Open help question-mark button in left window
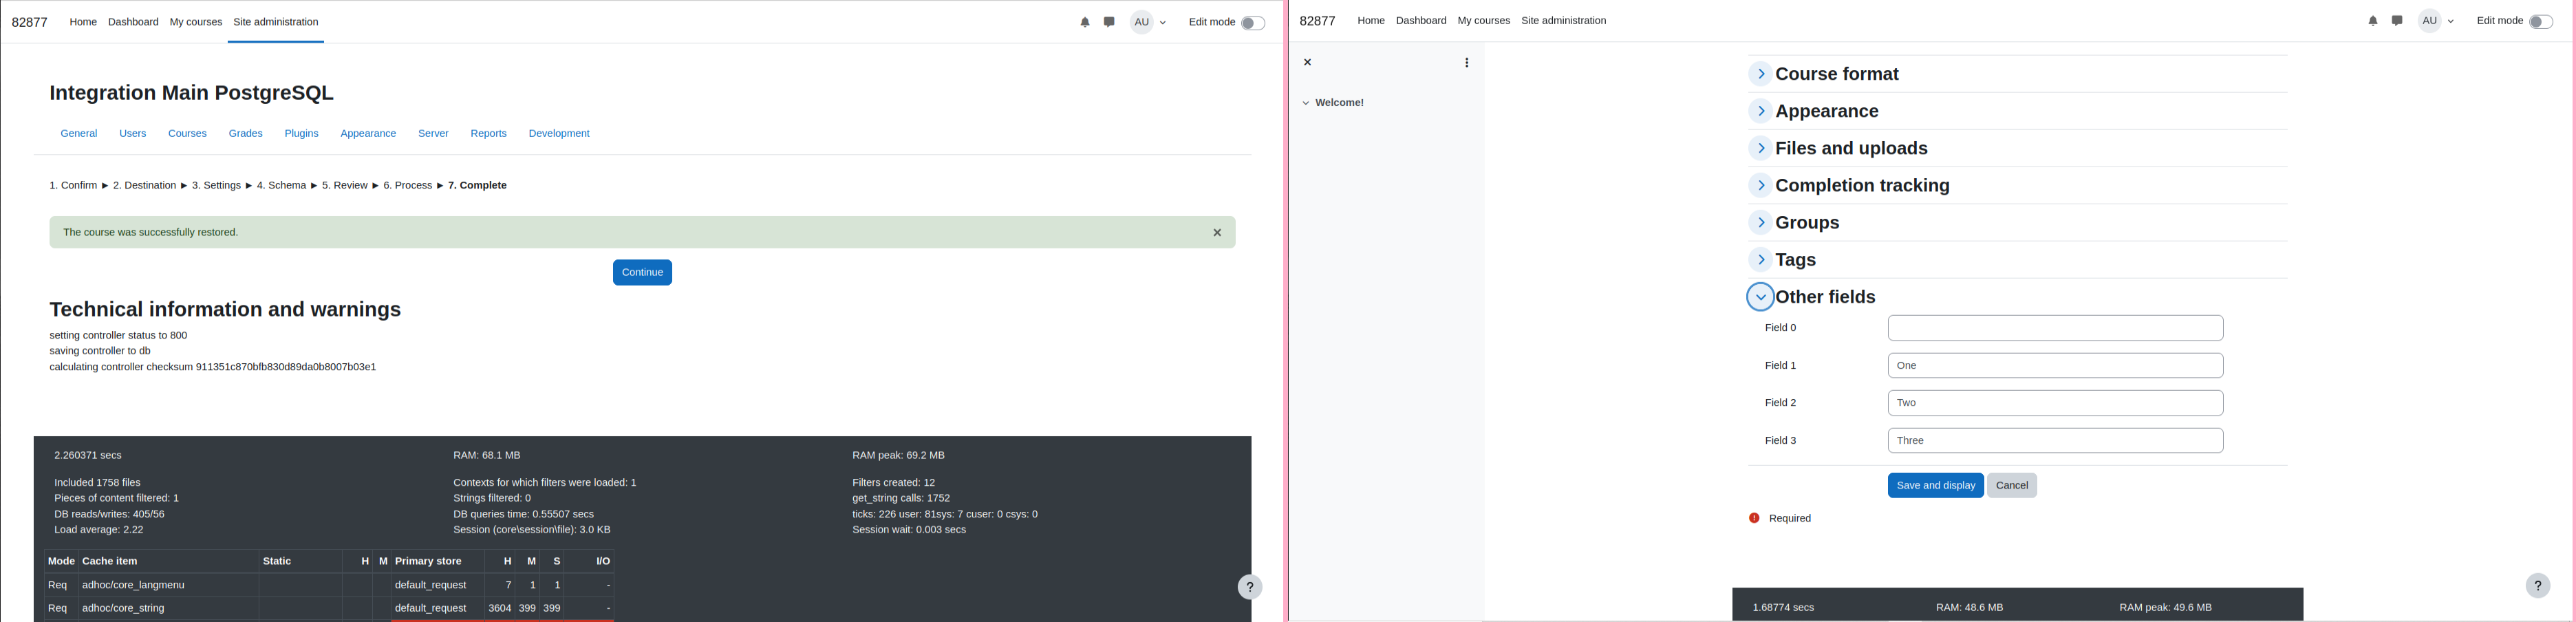The image size is (2576, 622). pyautogui.click(x=1250, y=587)
